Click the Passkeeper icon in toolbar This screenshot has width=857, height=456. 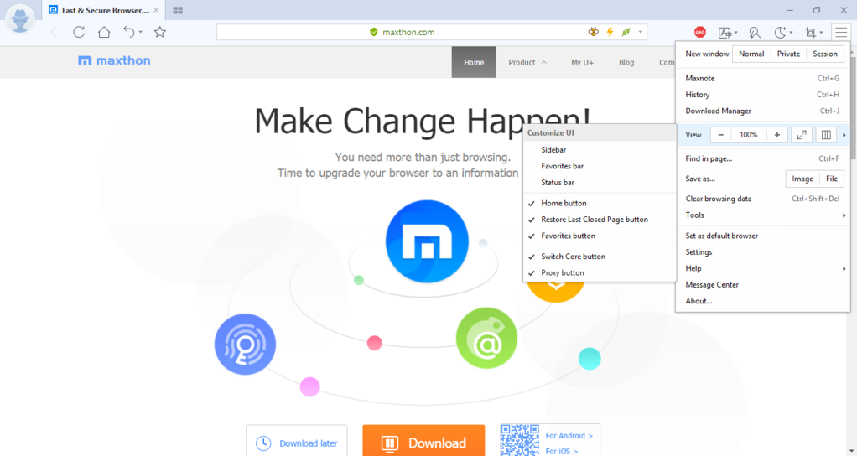coord(755,33)
